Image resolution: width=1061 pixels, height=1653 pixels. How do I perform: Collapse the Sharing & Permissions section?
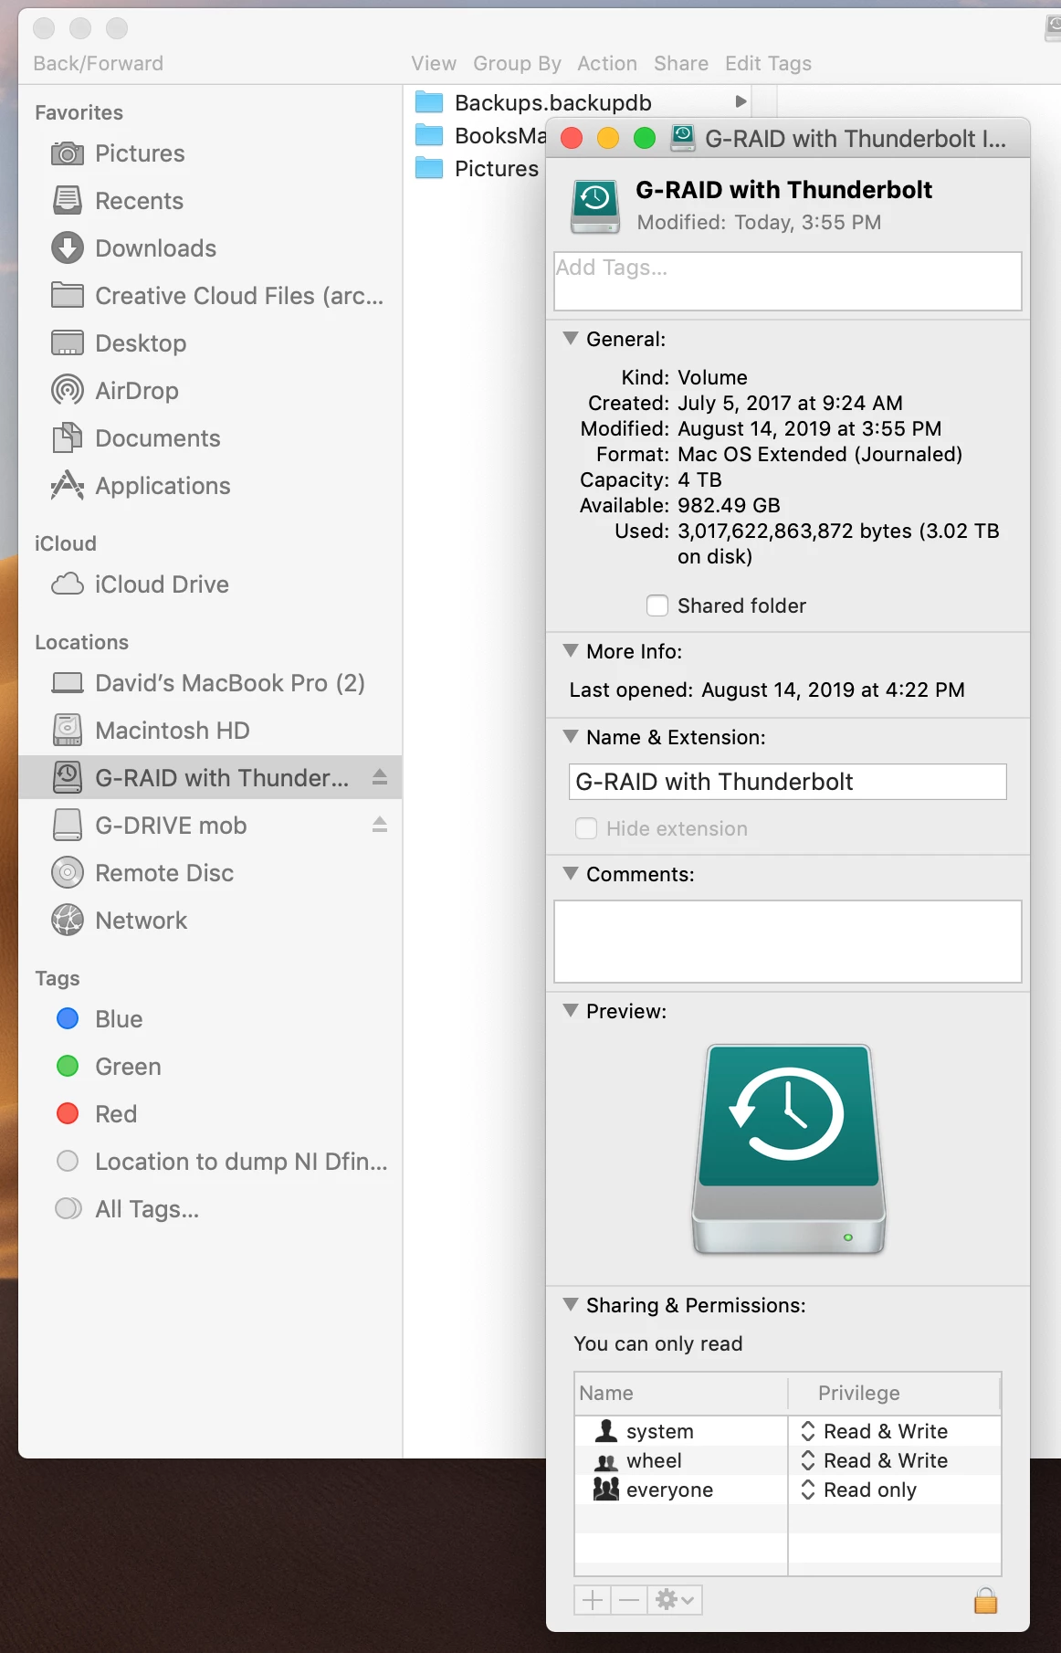pyautogui.click(x=571, y=1305)
